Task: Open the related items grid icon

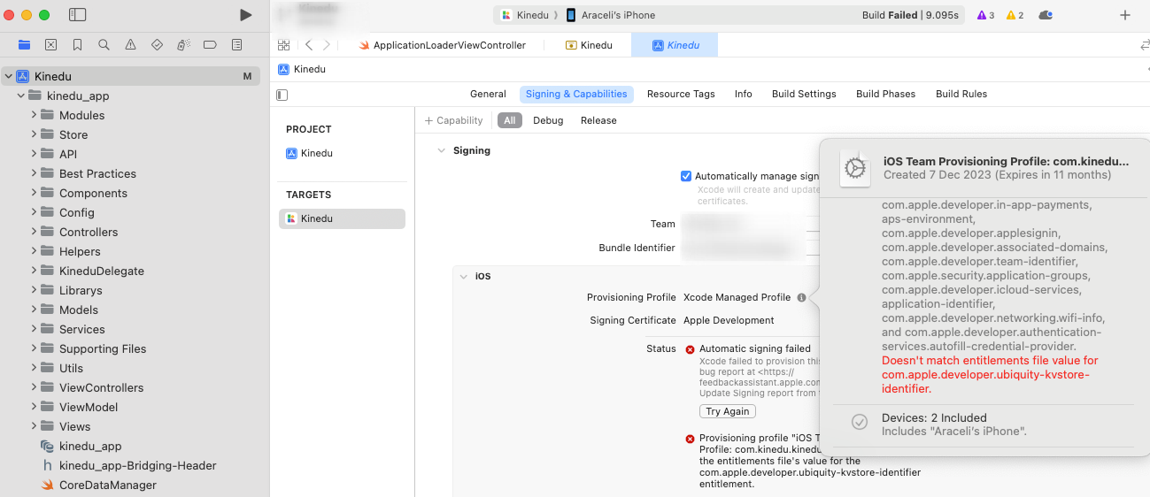Action: [x=283, y=45]
